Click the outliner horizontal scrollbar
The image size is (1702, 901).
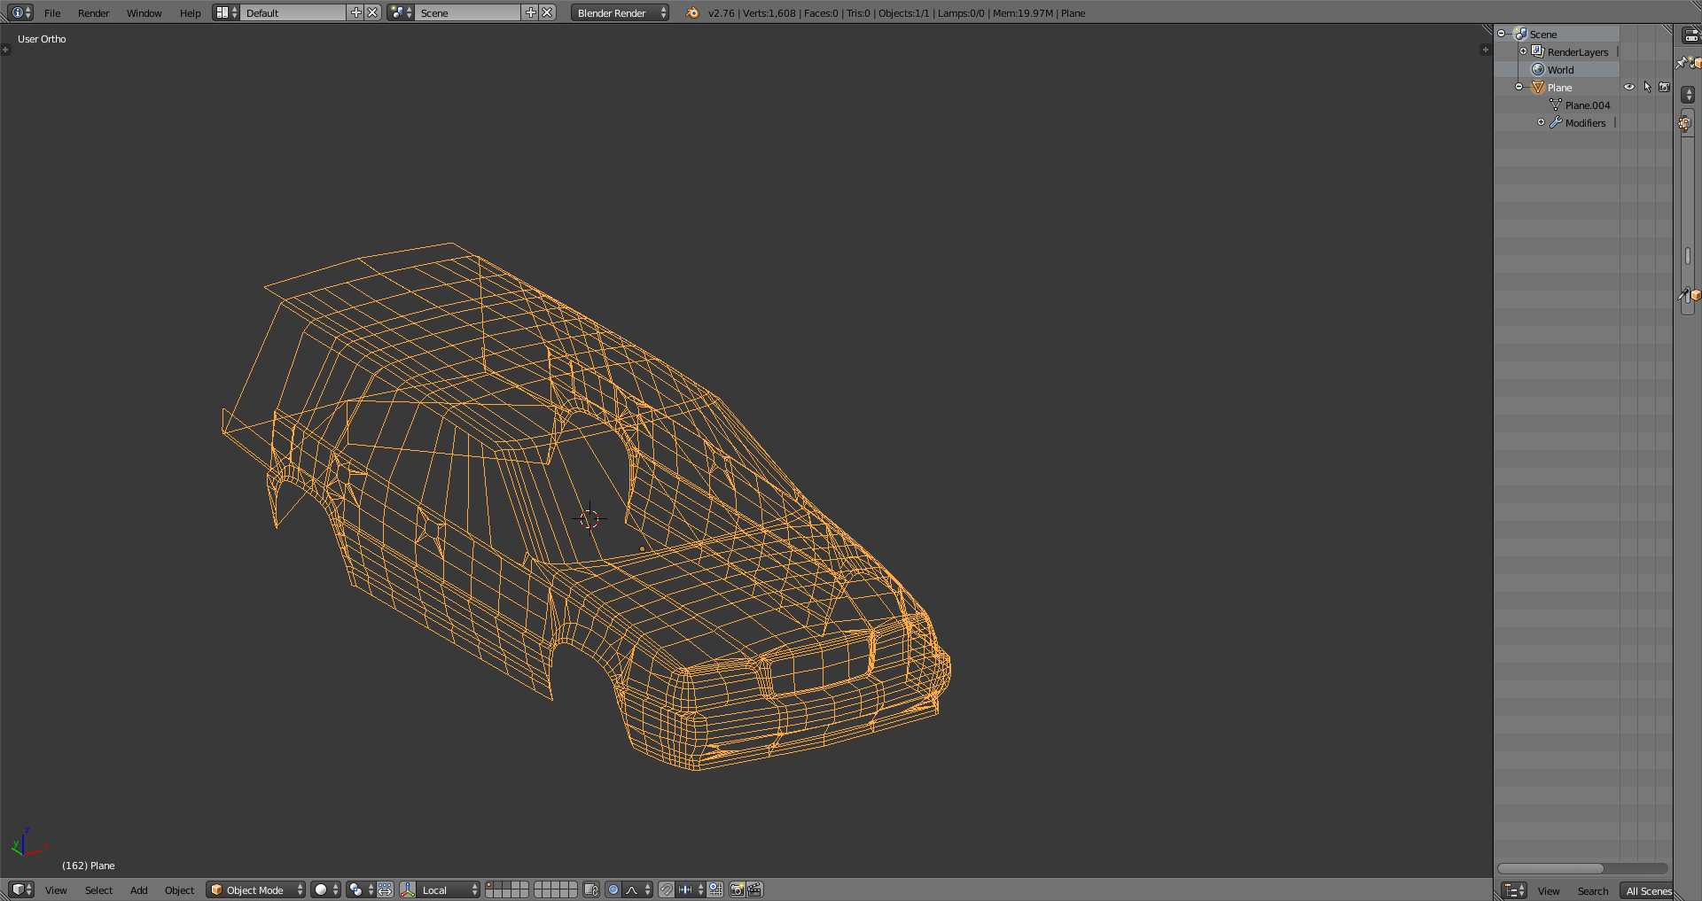point(1550,868)
